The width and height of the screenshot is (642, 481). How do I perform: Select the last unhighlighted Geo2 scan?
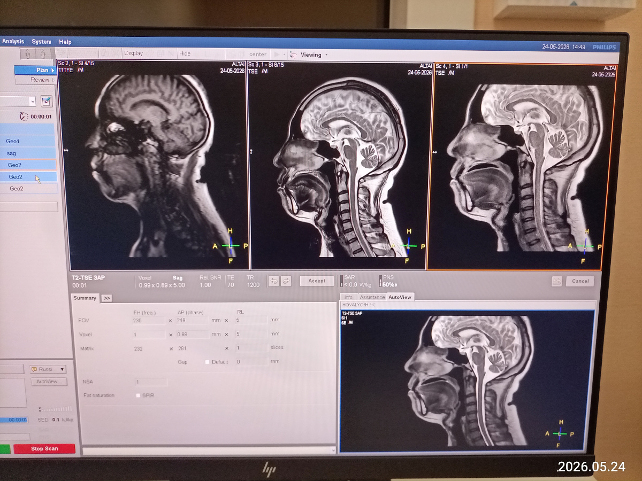tap(28, 189)
